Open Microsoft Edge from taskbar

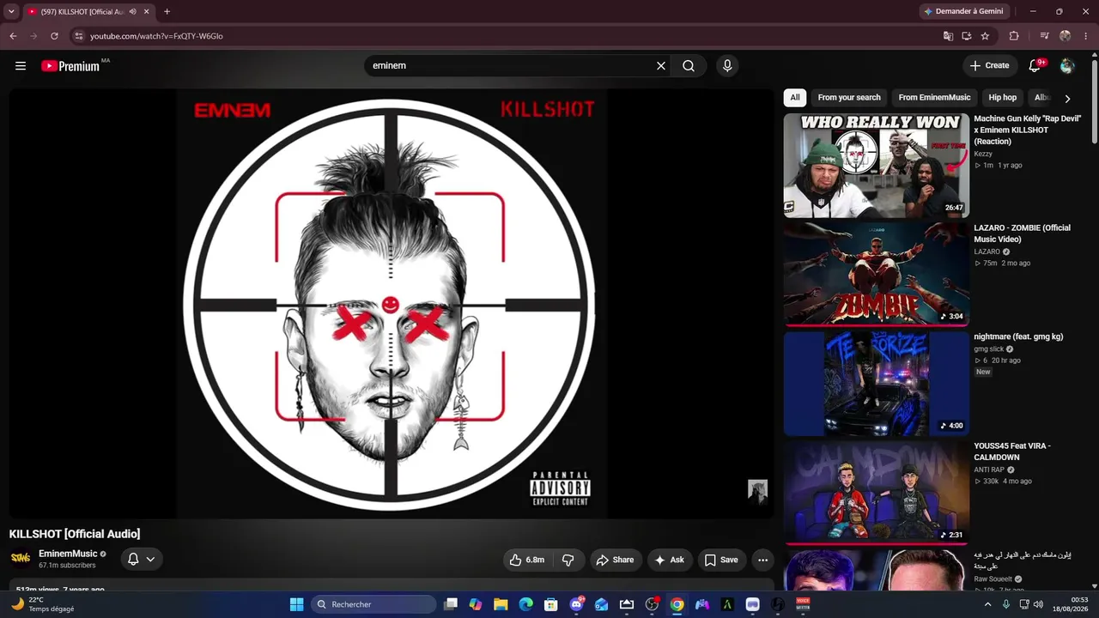click(x=525, y=604)
